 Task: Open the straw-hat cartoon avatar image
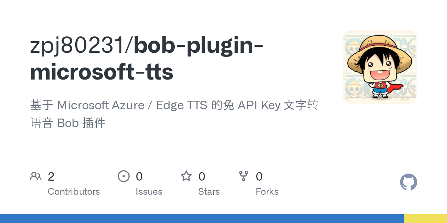tap(380, 67)
